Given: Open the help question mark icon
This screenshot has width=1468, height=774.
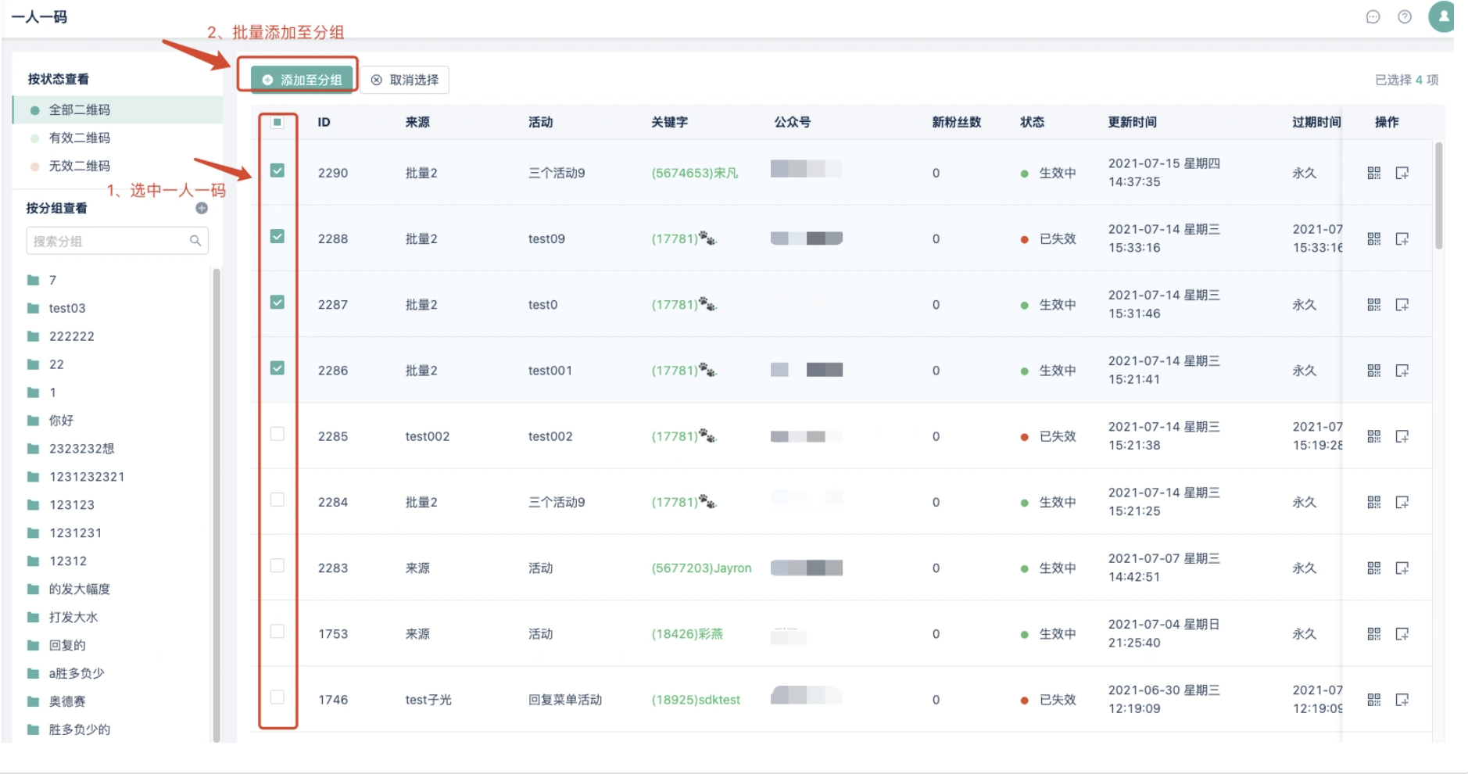Looking at the screenshot, I should tap(1405, 17).
